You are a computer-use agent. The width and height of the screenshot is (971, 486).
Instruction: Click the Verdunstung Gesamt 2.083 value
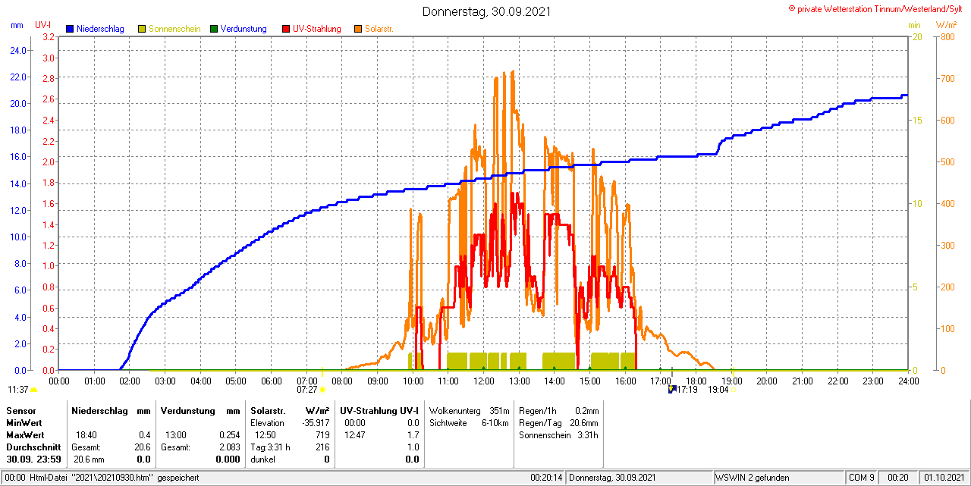(228, 447)
